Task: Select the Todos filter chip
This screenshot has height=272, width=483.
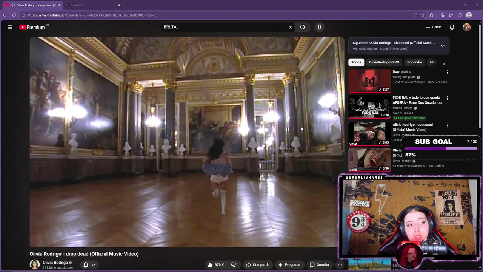Action: 356,62
